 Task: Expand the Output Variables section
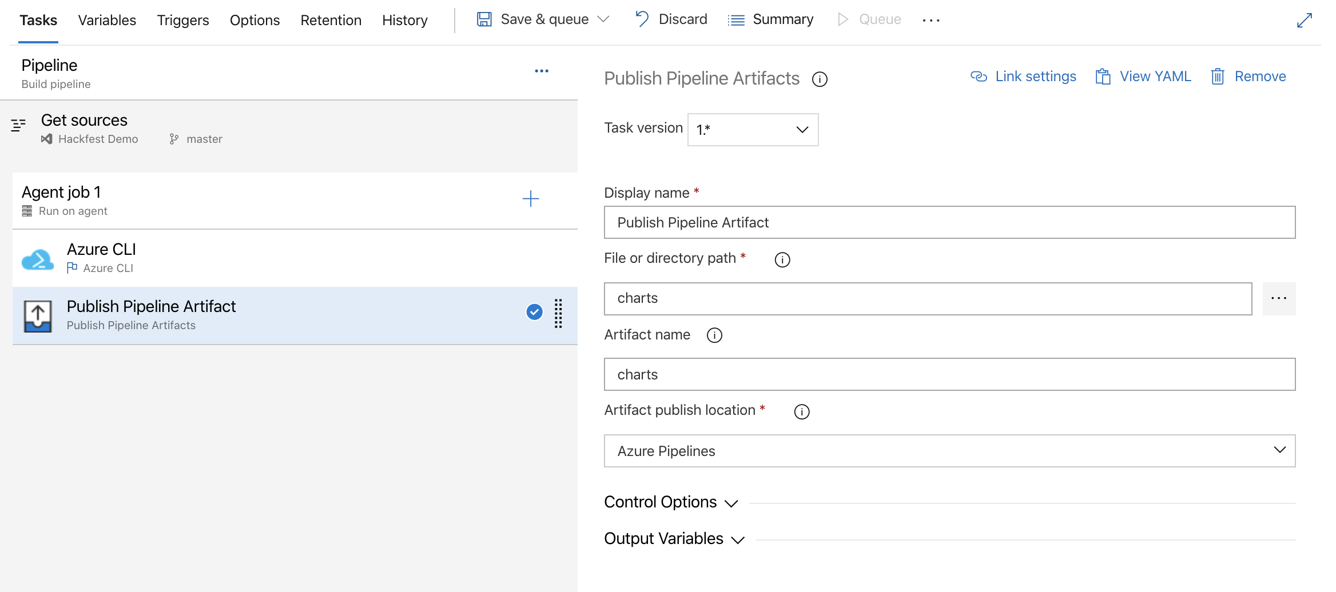pos(674,539)
